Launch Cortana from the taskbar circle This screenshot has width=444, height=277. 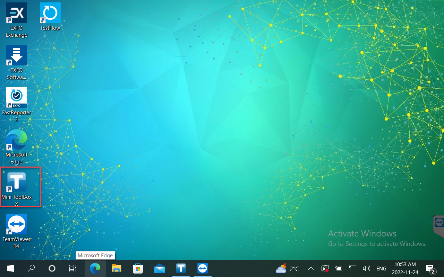[x=52, y=268]
